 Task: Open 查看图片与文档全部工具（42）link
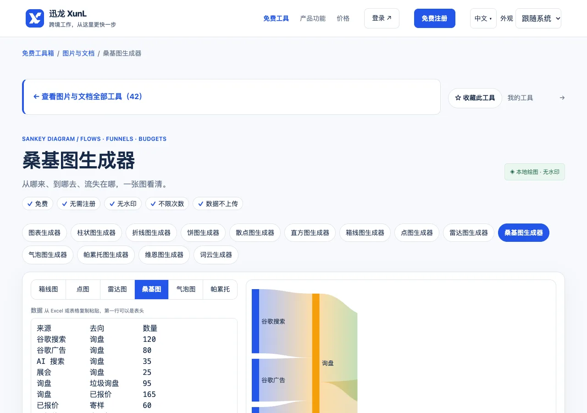(88, 97)
